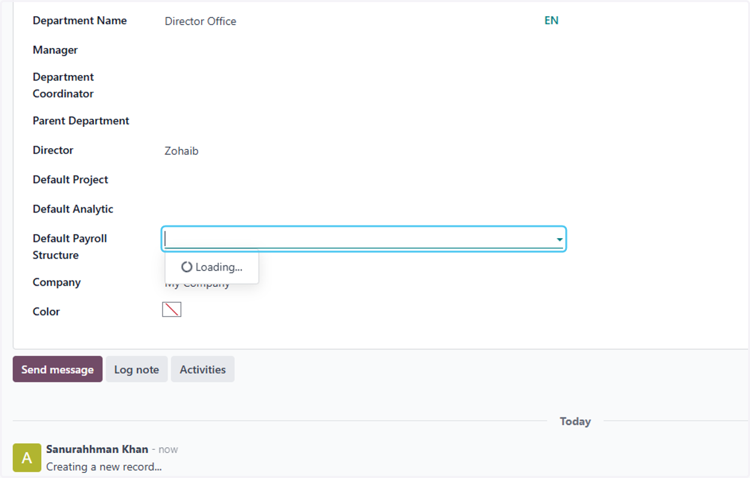The image size is (750, 478).
Task: Click the Parent Department label
Action: click(x=81, y=121)
